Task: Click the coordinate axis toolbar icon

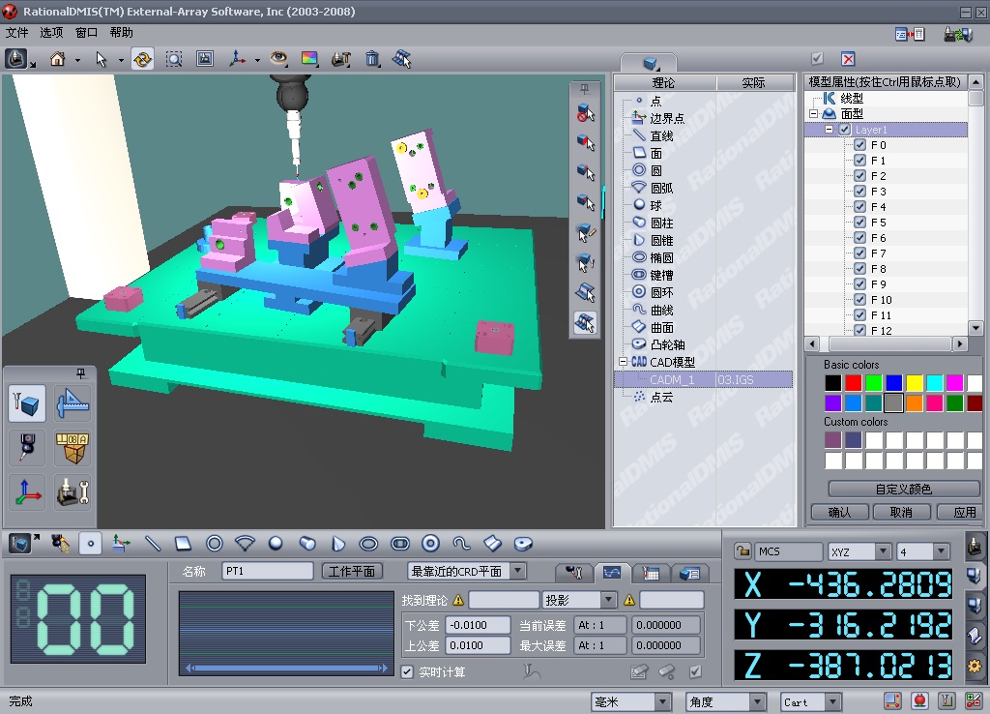Action: click(238, 59)
